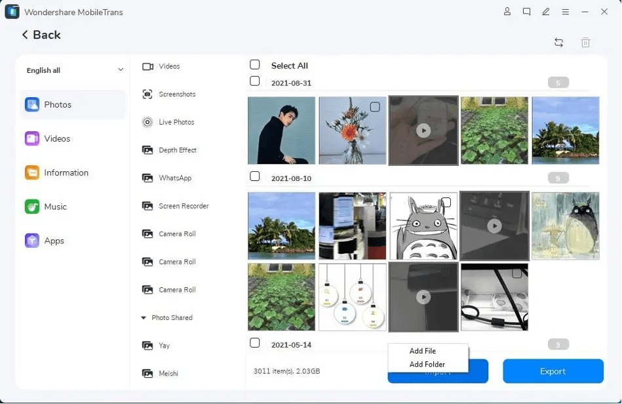Click the Back link at the top left
Viewport: 622px width, 404px height.
tap(41, 34)
